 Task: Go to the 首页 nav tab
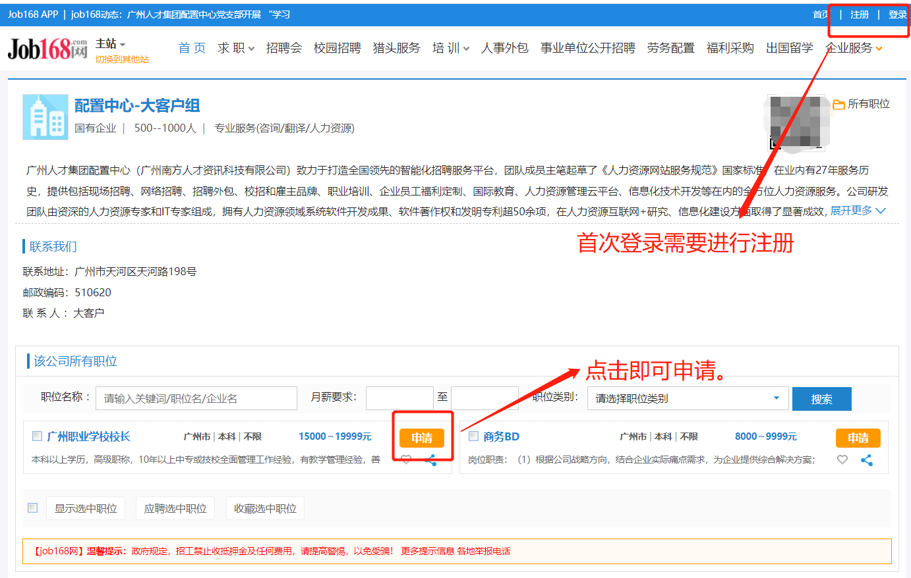tap(192, 48)
